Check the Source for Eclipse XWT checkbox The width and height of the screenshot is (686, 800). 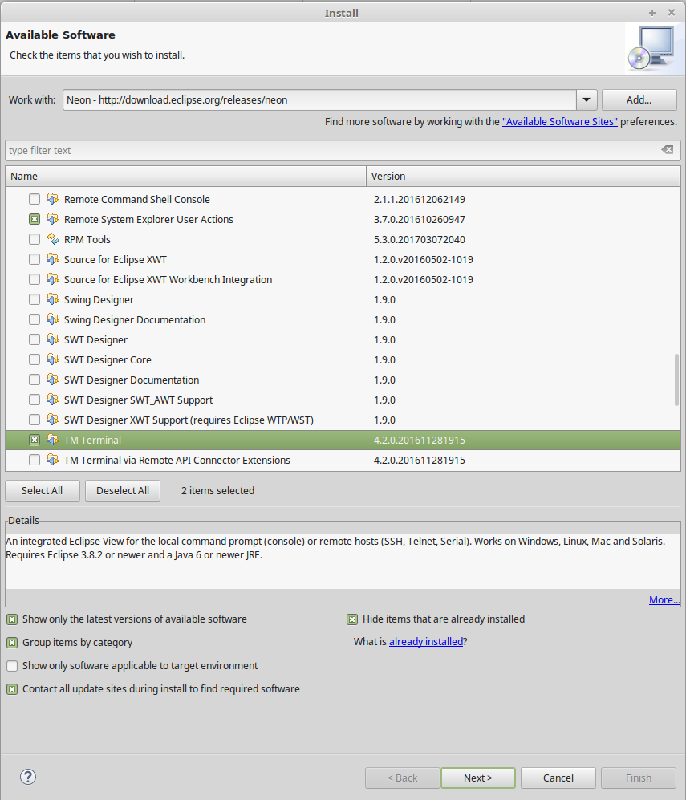click(35, 259)
